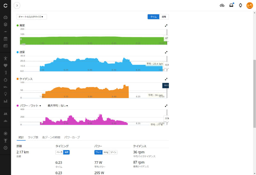256x175 pixels.
Task: Switch to the 統計 tab
Action: click(21, 137)
